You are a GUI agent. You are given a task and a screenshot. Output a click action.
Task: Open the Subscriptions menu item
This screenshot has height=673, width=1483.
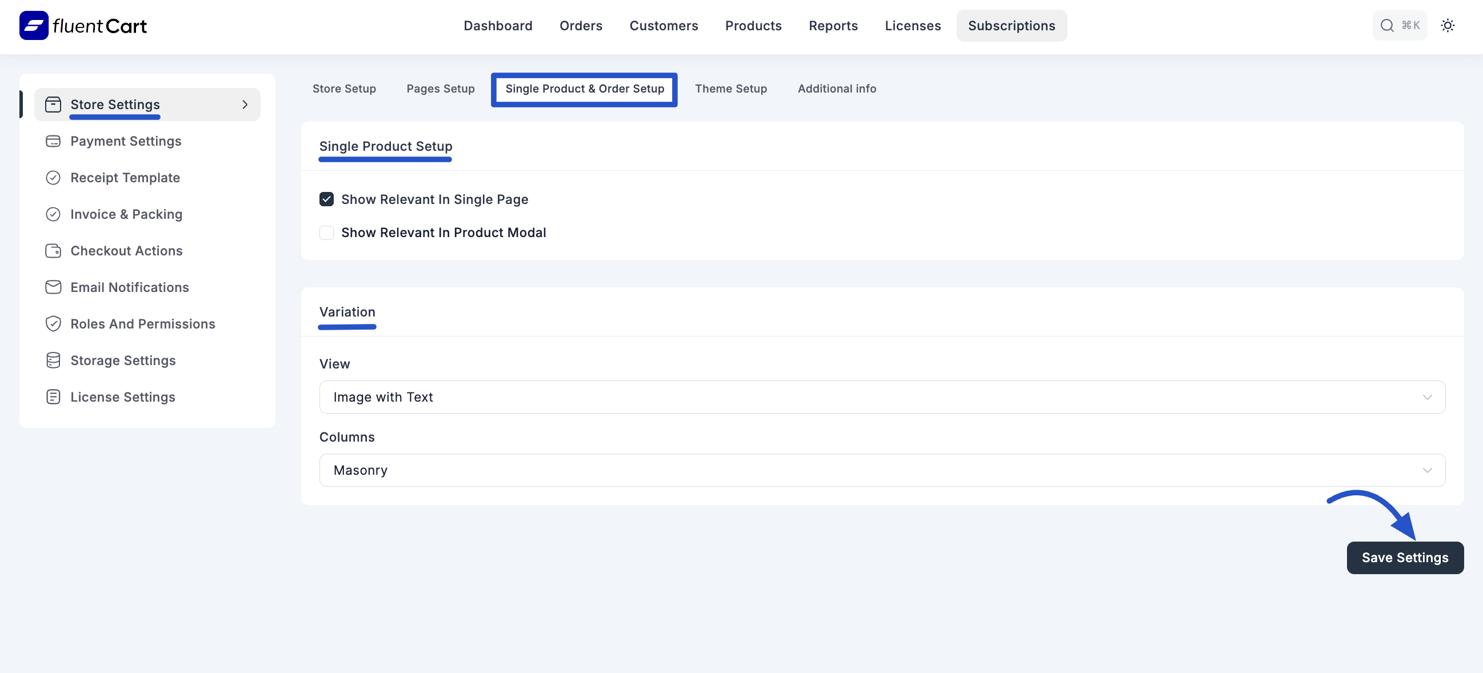pos(1012,25)
